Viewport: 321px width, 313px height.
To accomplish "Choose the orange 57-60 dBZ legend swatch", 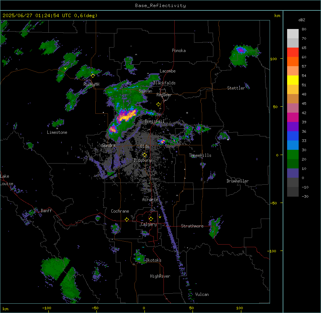I will tap(293, 61).
